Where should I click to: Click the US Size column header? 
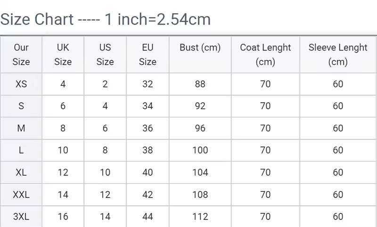[x=105, y=55]
